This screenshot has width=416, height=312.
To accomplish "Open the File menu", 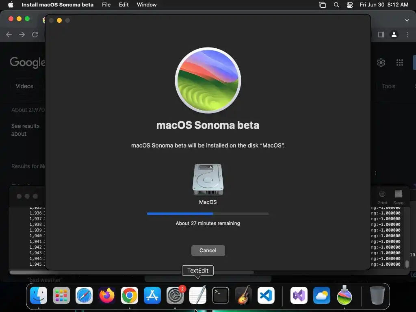I will (106, 4).
